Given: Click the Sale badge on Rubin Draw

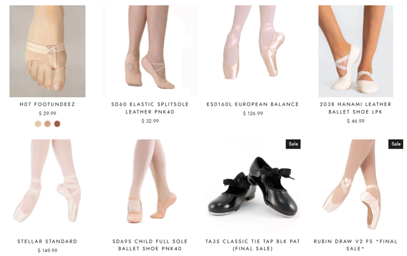Looking at the screenshot, I should point(396,144).
